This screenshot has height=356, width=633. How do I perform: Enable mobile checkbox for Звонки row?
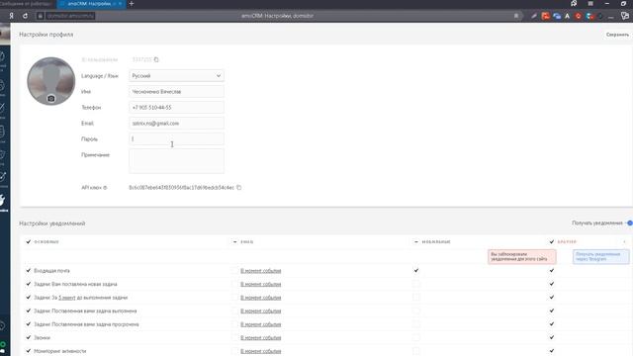tap(416, 337)
